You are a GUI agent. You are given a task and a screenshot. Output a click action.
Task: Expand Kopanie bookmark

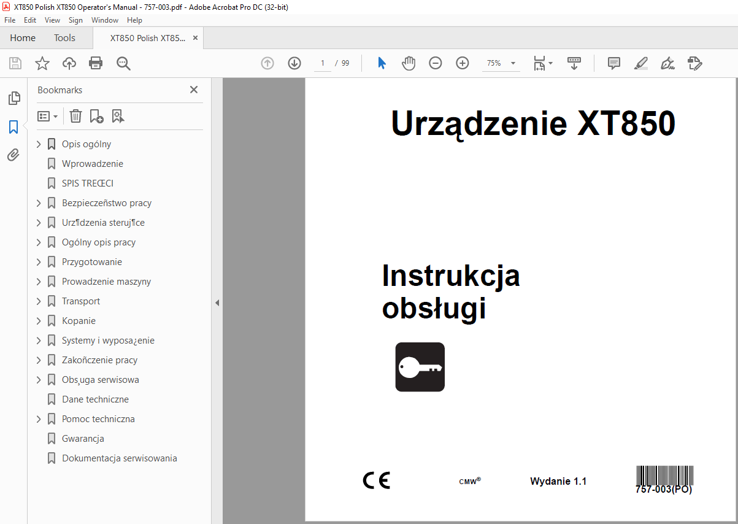pos(39,321)
